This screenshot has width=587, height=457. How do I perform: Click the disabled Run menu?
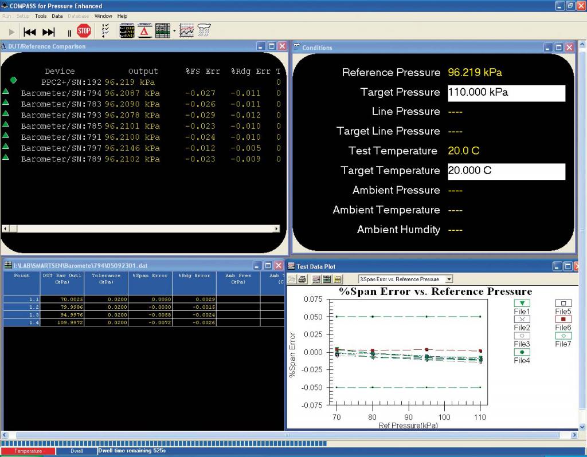(7, 16)
